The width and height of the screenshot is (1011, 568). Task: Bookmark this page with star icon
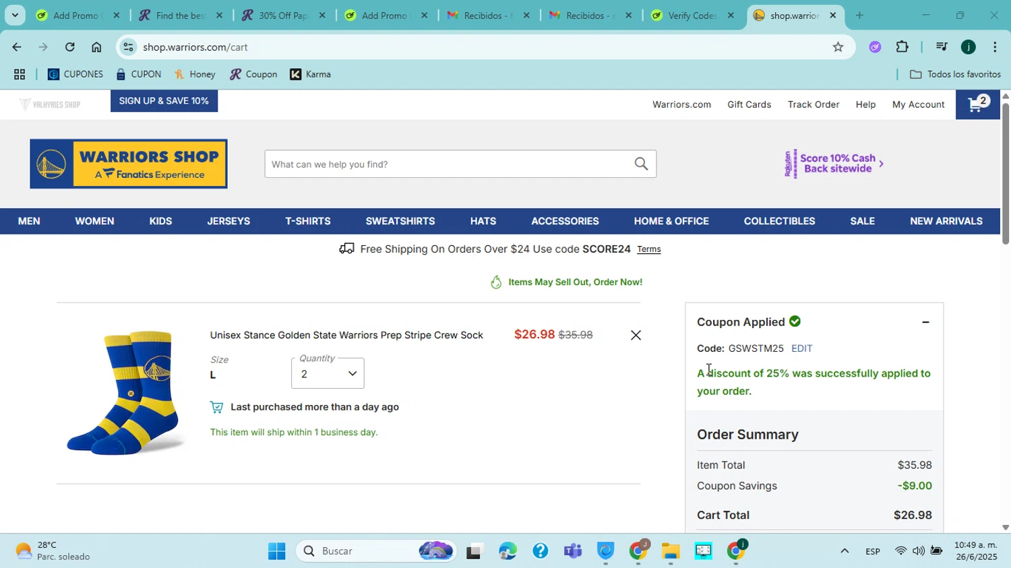[838, 46]
